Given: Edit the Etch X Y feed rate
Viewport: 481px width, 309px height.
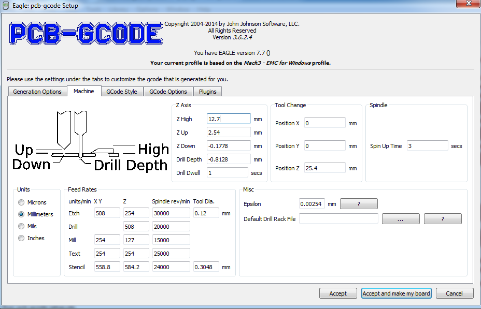Looking at the screenshot, I should (107, 213).
